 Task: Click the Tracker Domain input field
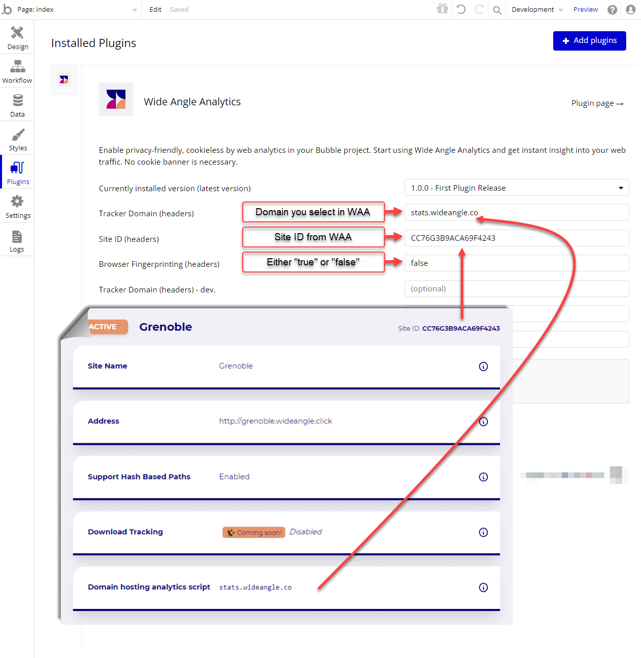[516, 213]
